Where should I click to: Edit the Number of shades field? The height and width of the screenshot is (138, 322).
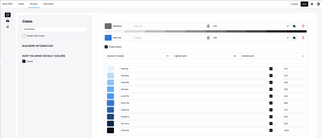(x=138, y=56)
